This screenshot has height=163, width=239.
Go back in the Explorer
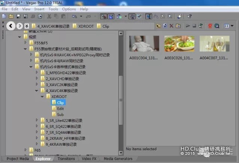click(x=11, y=26)
